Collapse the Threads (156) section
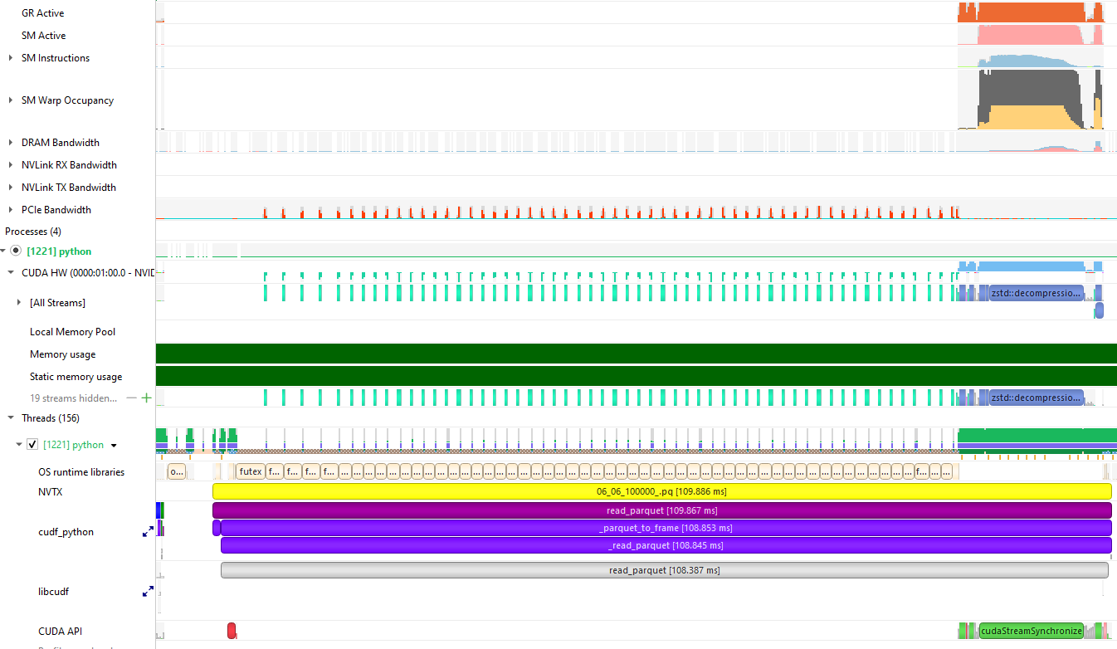The height and width of the screenshot is (649, 1117). (x=10, y=417)
